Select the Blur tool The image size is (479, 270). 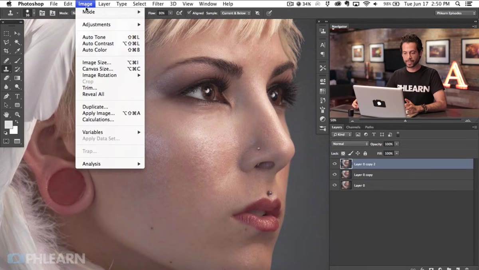(x=6, y=87)
